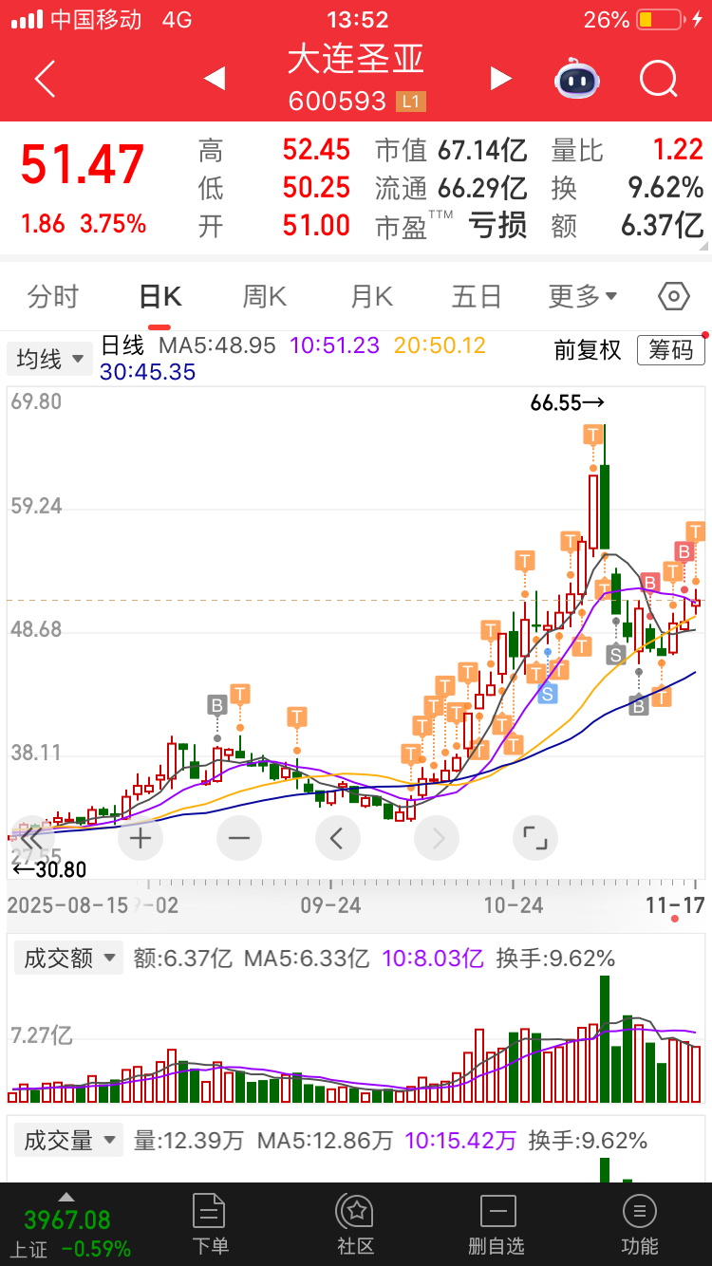
Task: Open the 更多 period dropdown
Action: pyautogui.click(x=583, y=296)
